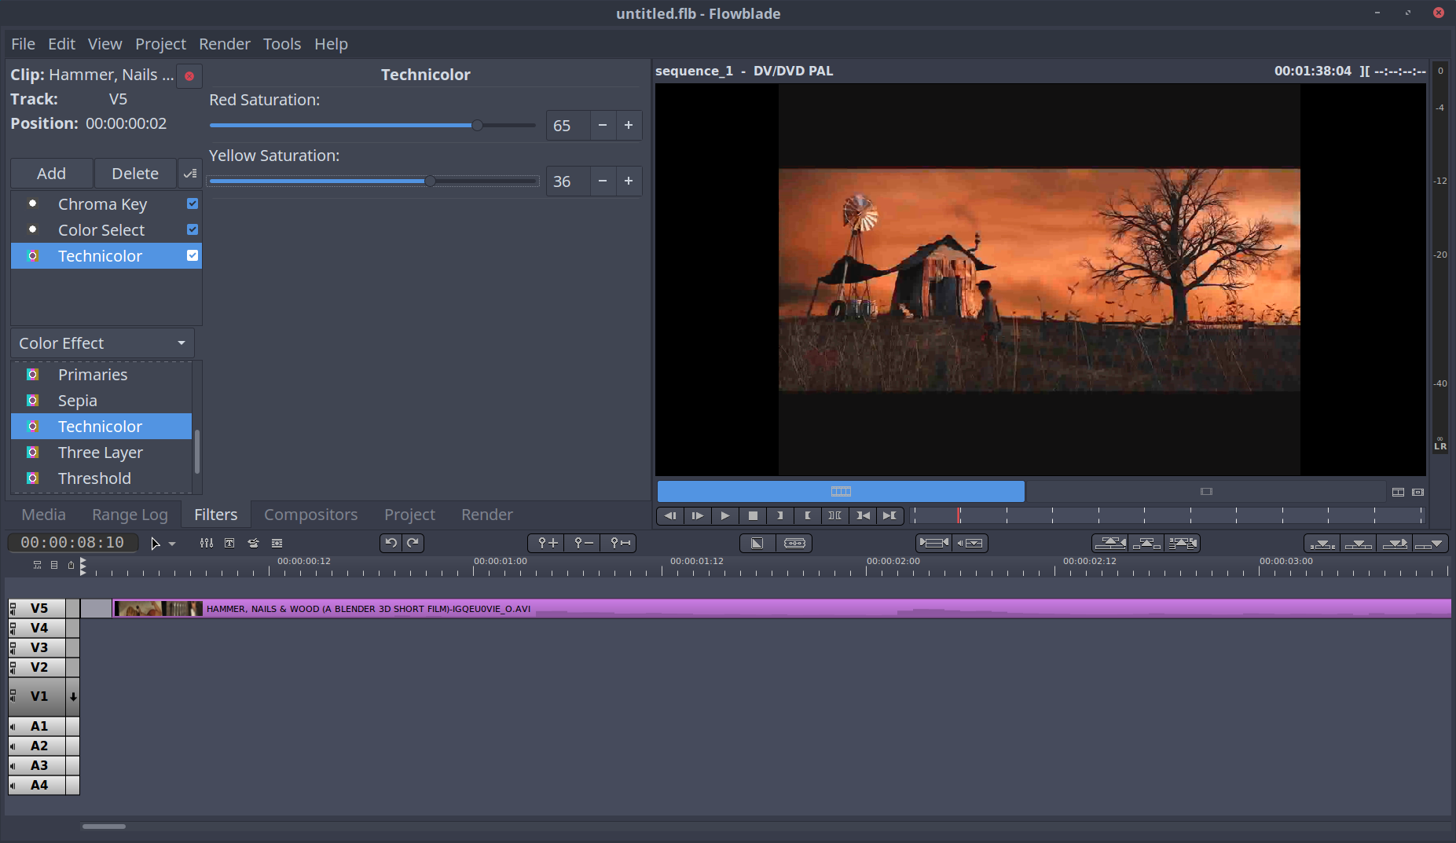Decrease Red Saturation with minus button
The height and width of the screenshot is (843, 1456).
(x=603, y=126)
